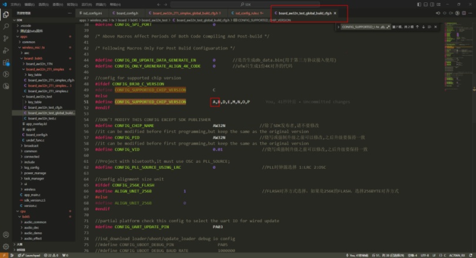This screenshot has width=476, height=258.
Task: Click the split editor right icon
Action: [x=464, y=13]
